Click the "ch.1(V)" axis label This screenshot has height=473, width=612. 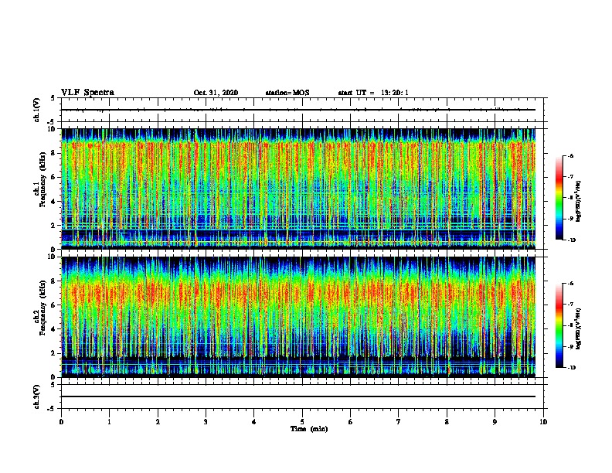[37, 110]
